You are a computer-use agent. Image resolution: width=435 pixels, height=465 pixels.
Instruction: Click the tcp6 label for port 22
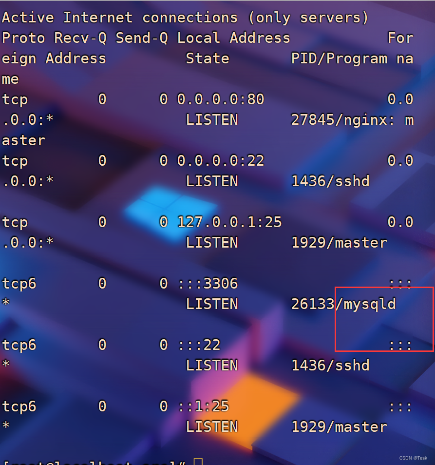click(19, 345)
